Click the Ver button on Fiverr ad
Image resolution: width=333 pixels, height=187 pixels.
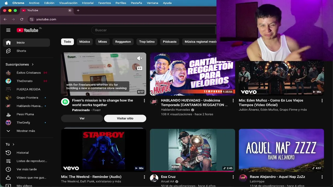[x=82, y=118]
